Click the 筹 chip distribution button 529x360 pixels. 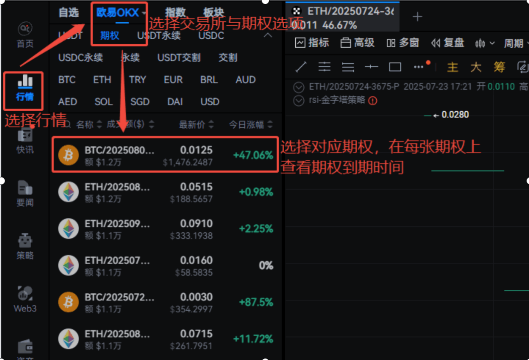pos(499,67)
